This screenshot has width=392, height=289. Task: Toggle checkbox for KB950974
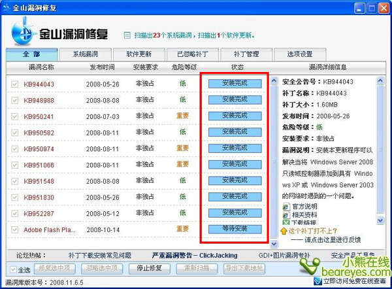15,149
